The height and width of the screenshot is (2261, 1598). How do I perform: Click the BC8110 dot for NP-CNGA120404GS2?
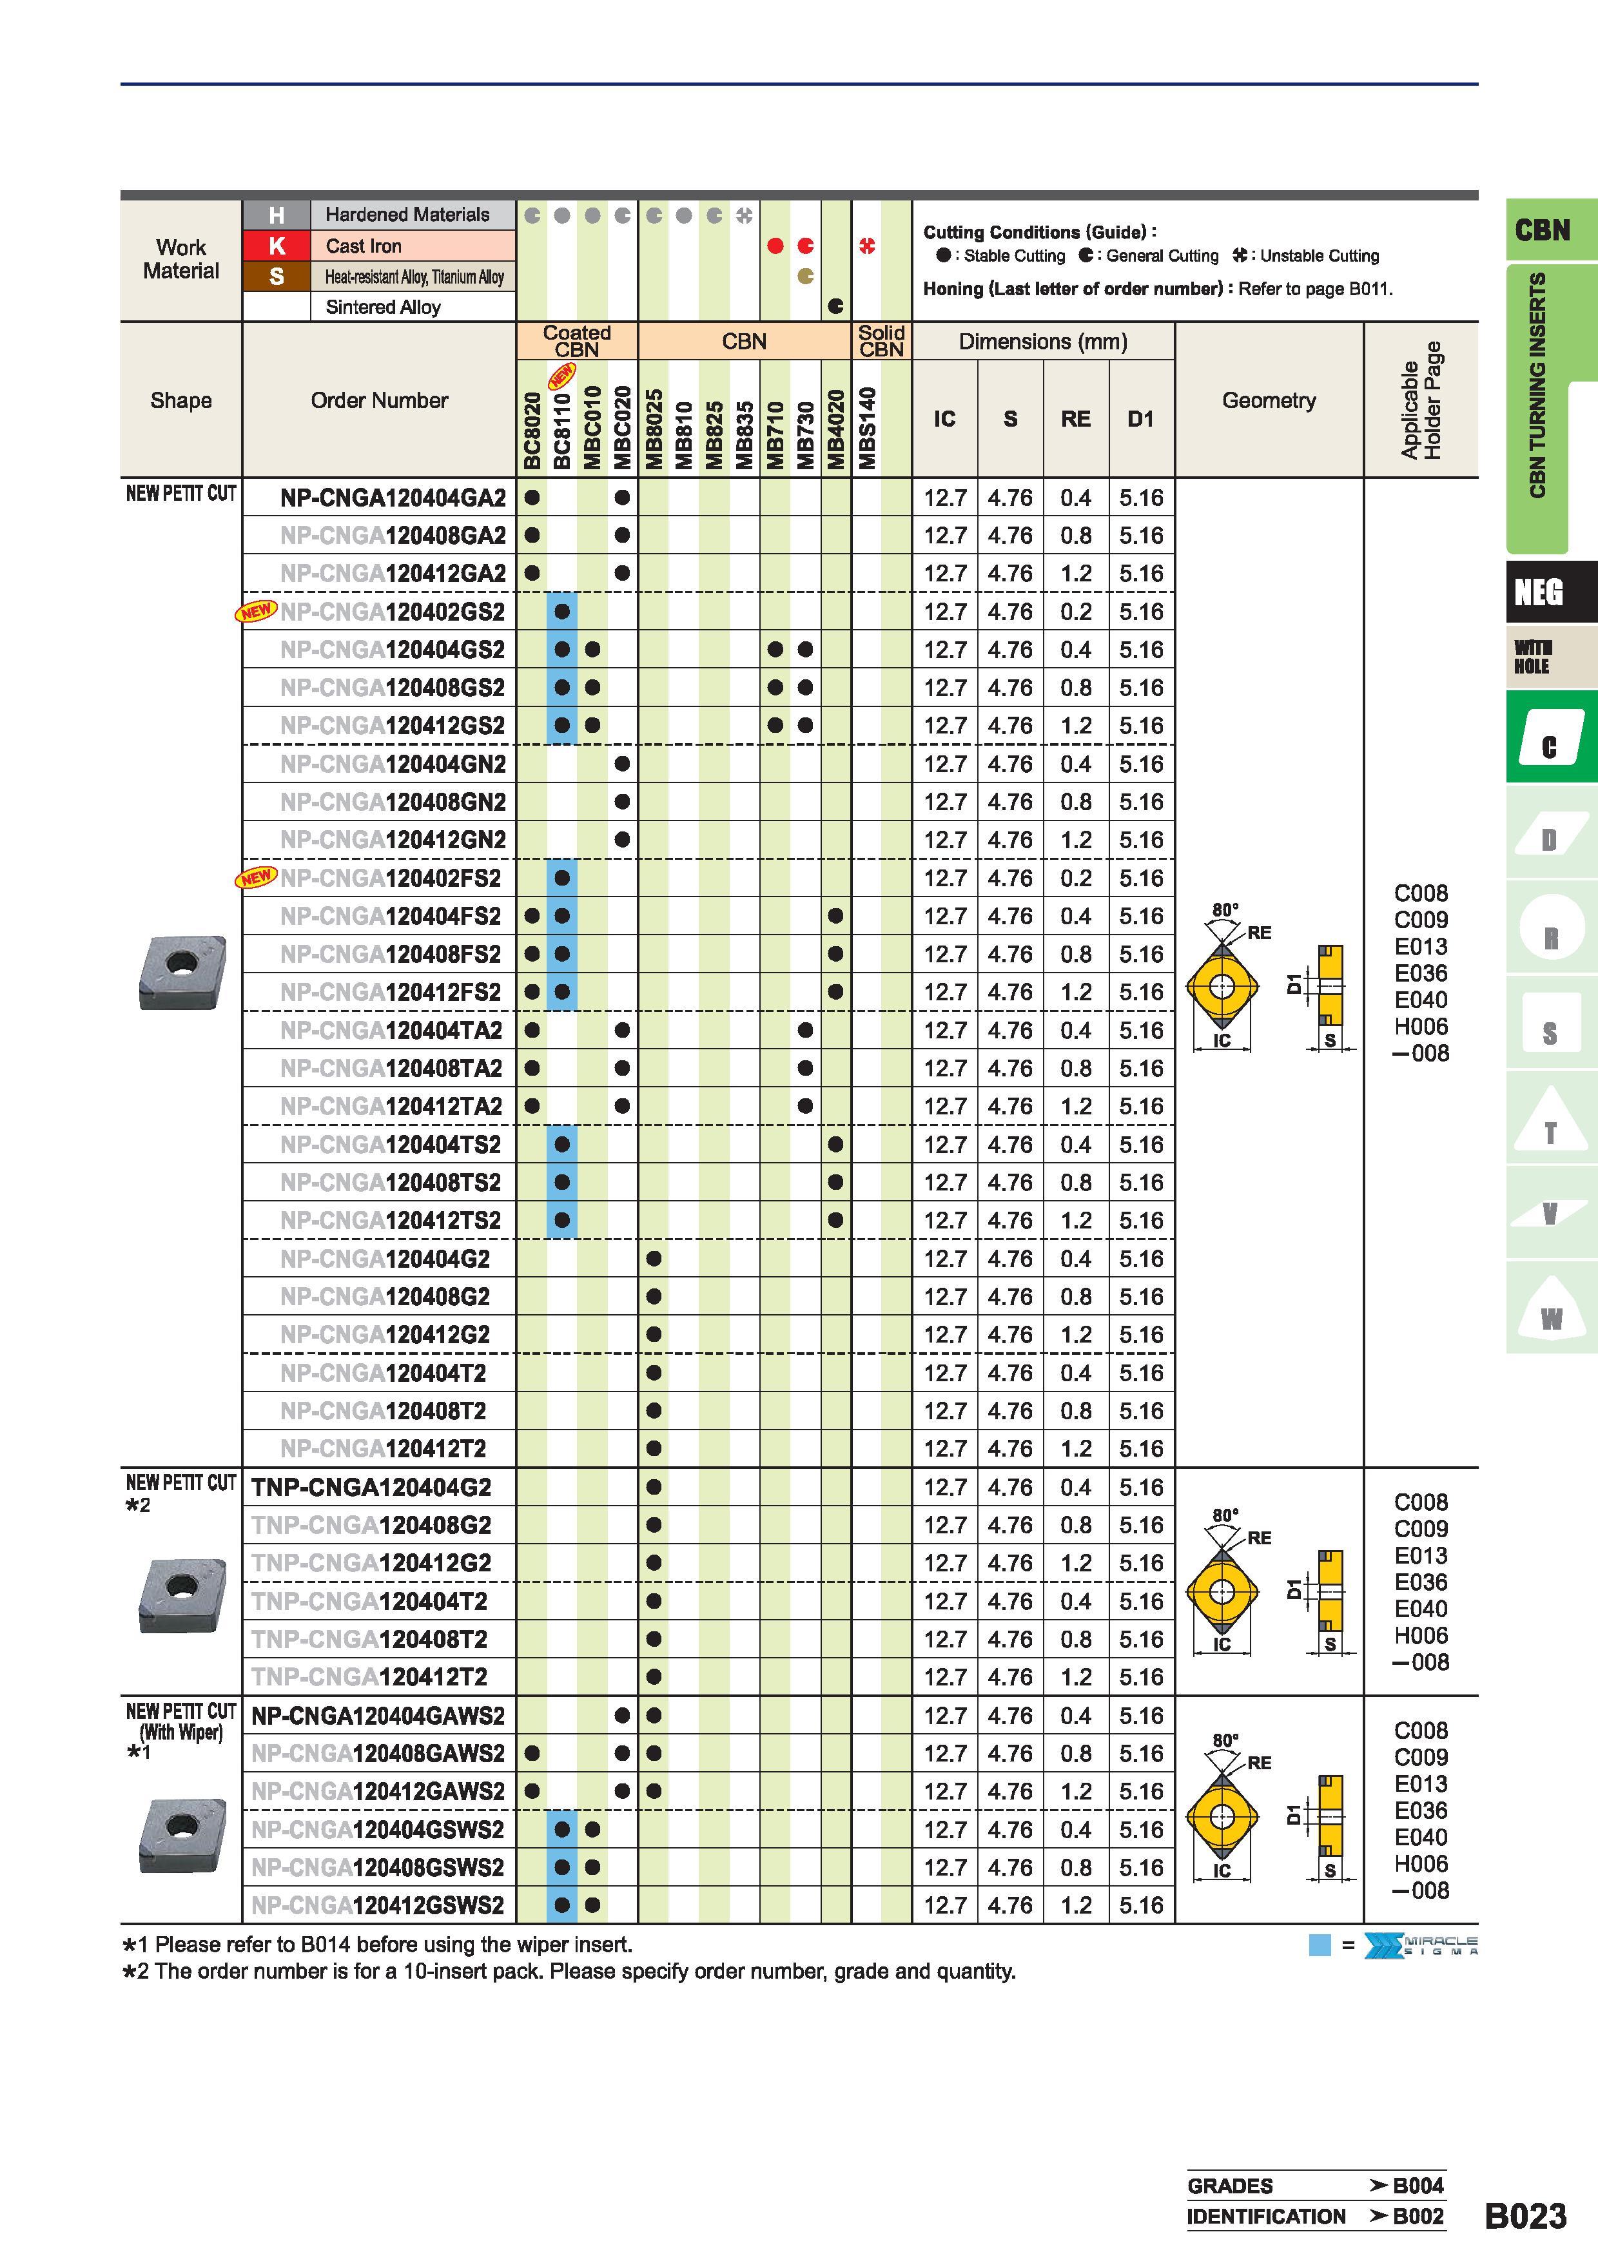coord(562,650)
